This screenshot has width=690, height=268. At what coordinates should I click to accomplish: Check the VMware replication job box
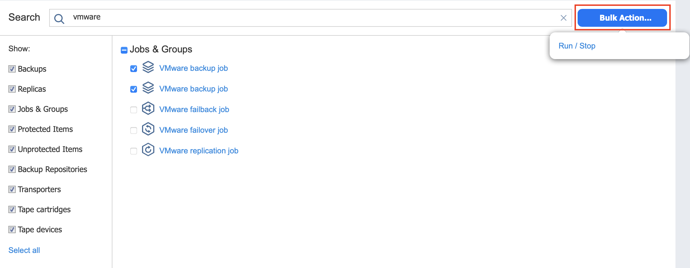[134, 151]
